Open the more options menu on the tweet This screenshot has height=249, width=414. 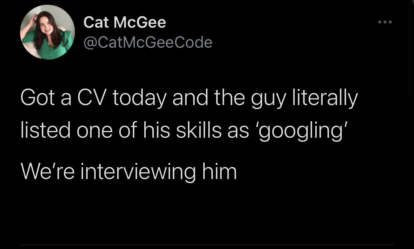point(385,22)
